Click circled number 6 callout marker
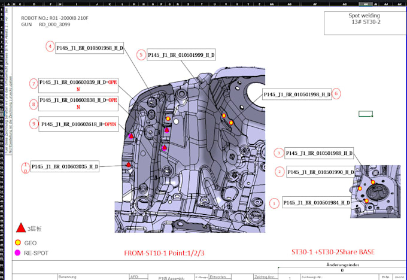The width and height of the screenshot is (407, 280). coord(336,94)
